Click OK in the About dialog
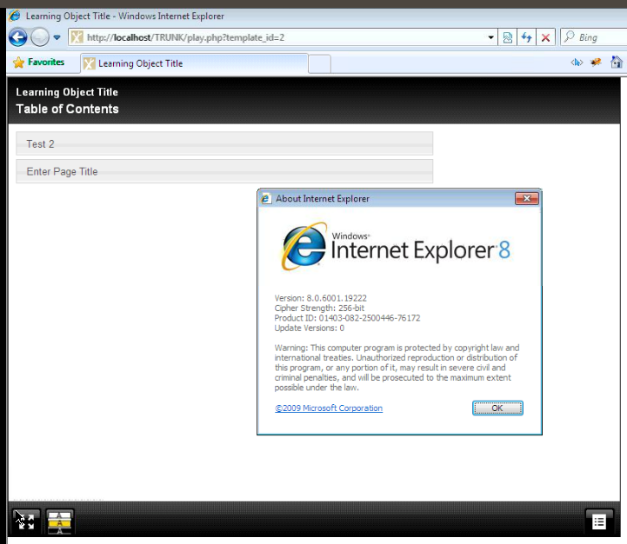 point(497,408)
